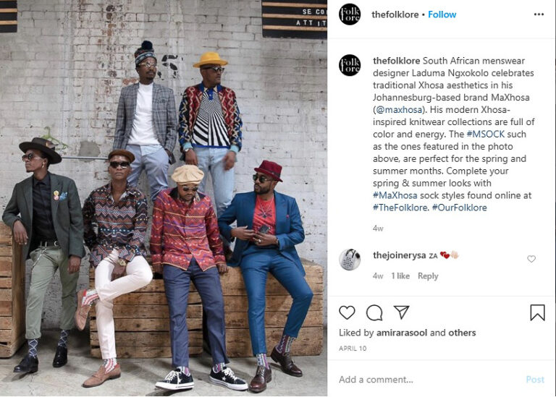
Task: Open amirarasool profile from likes
Action: point(402,333)
